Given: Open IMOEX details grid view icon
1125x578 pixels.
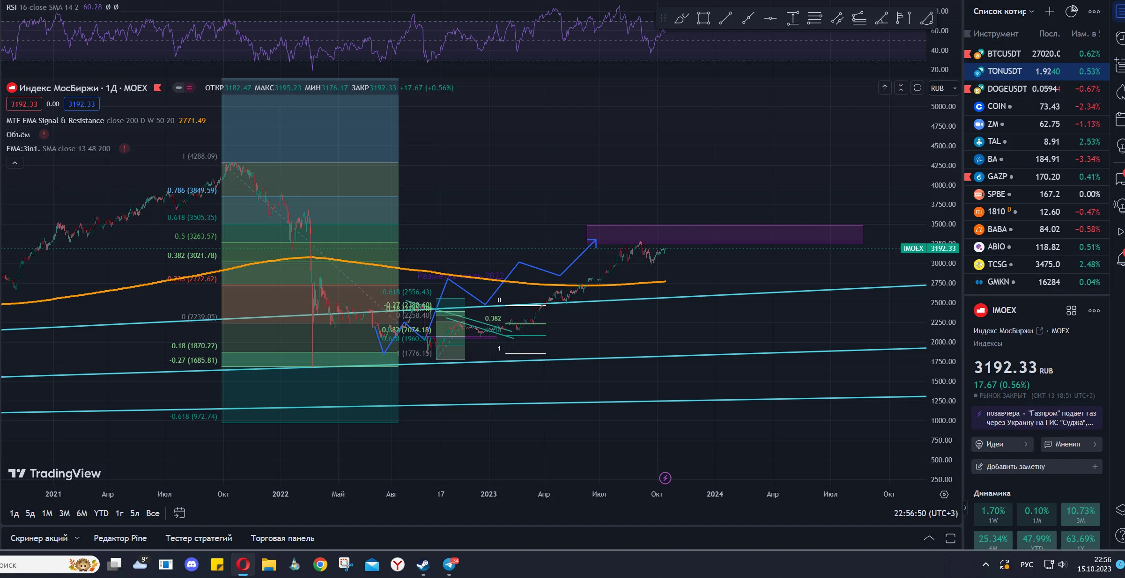Looking at the screenshot, I should [1071, 310].
